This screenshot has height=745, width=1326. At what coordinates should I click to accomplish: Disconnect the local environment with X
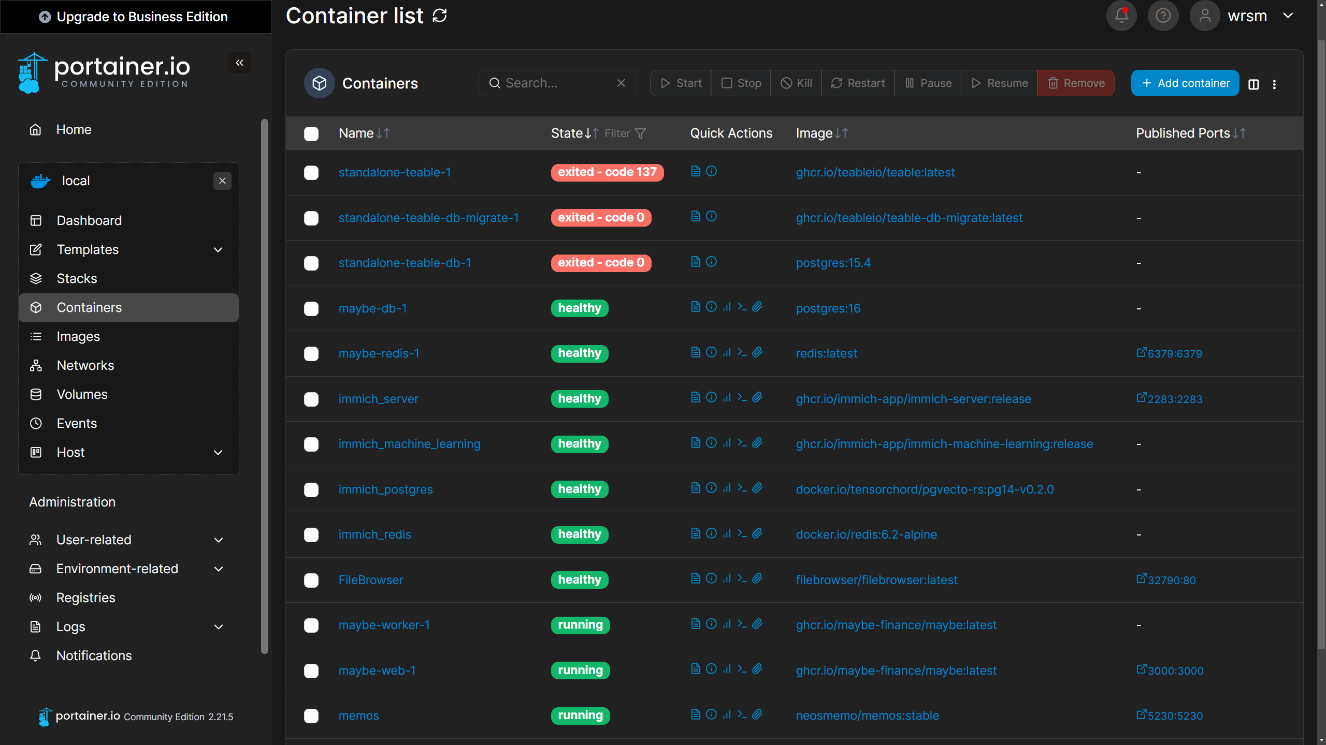click(222, 181)
